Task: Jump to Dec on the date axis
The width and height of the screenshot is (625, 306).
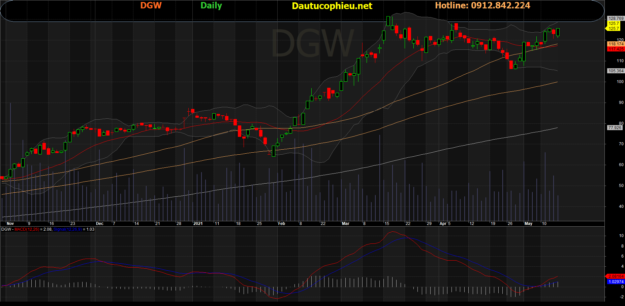Action: [x=100, y=224]
